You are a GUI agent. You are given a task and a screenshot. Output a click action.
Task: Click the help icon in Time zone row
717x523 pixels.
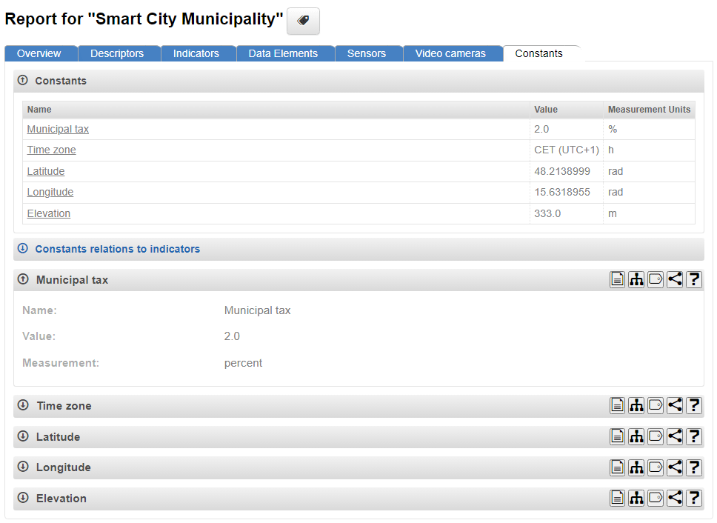(x=694, y=406)
